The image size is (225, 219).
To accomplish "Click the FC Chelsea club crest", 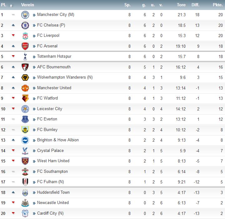I will (25, 25).
